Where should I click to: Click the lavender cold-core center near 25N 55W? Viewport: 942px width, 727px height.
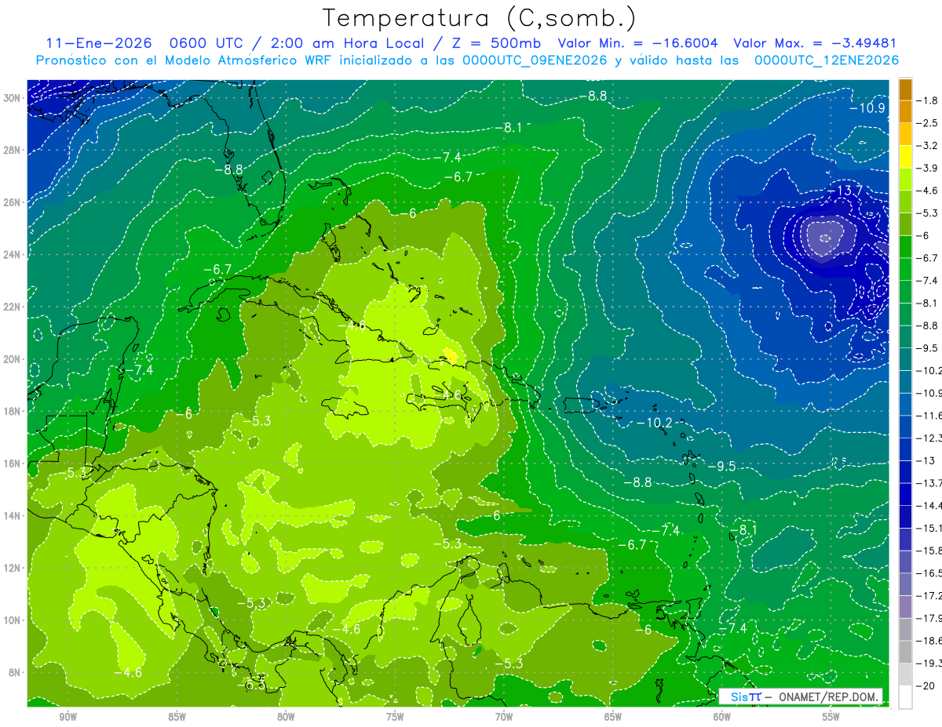pyautogui.click(x=823, y=238)
